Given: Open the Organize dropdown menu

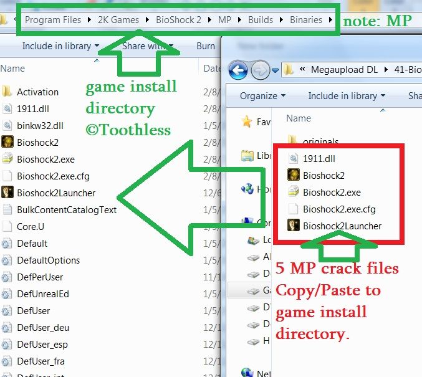Looking at the screenshot, I should tap(262, 96).
